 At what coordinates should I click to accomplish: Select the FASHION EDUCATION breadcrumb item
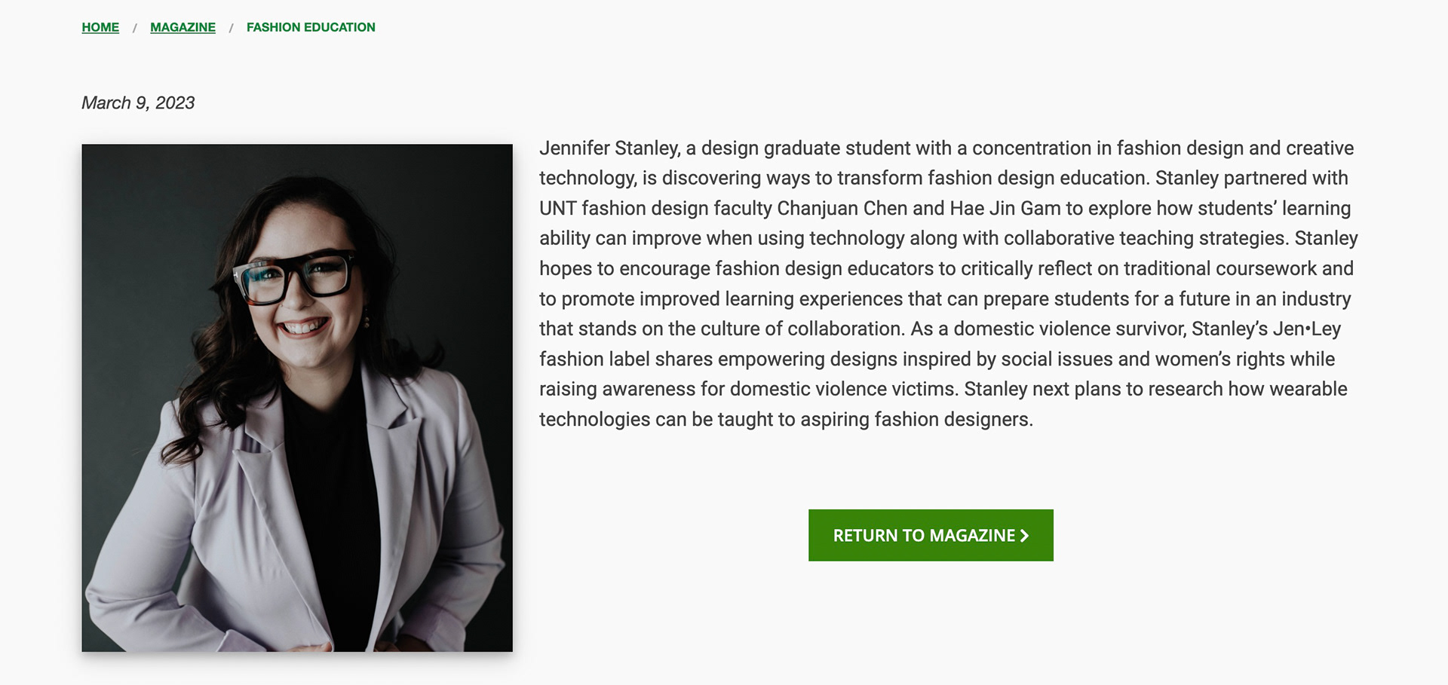(311, 27)
